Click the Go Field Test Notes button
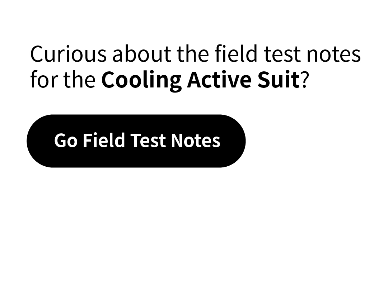Viewport: 388px width, 295px height. 136,141
